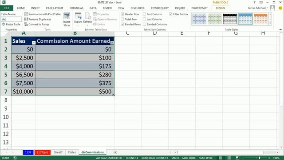The height and width of the screenshot is (160, 284).
Task: Open Commission Amount Earned filter dropdown
Action: (x=112, y=43)
